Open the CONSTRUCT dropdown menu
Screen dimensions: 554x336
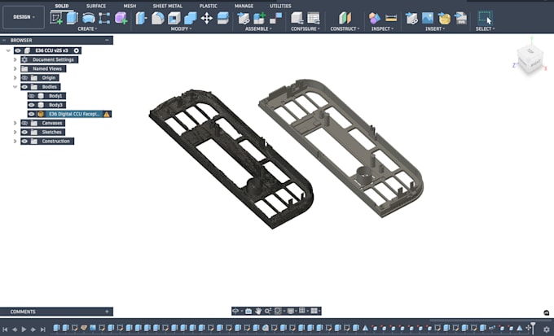(x=345, y=29)
